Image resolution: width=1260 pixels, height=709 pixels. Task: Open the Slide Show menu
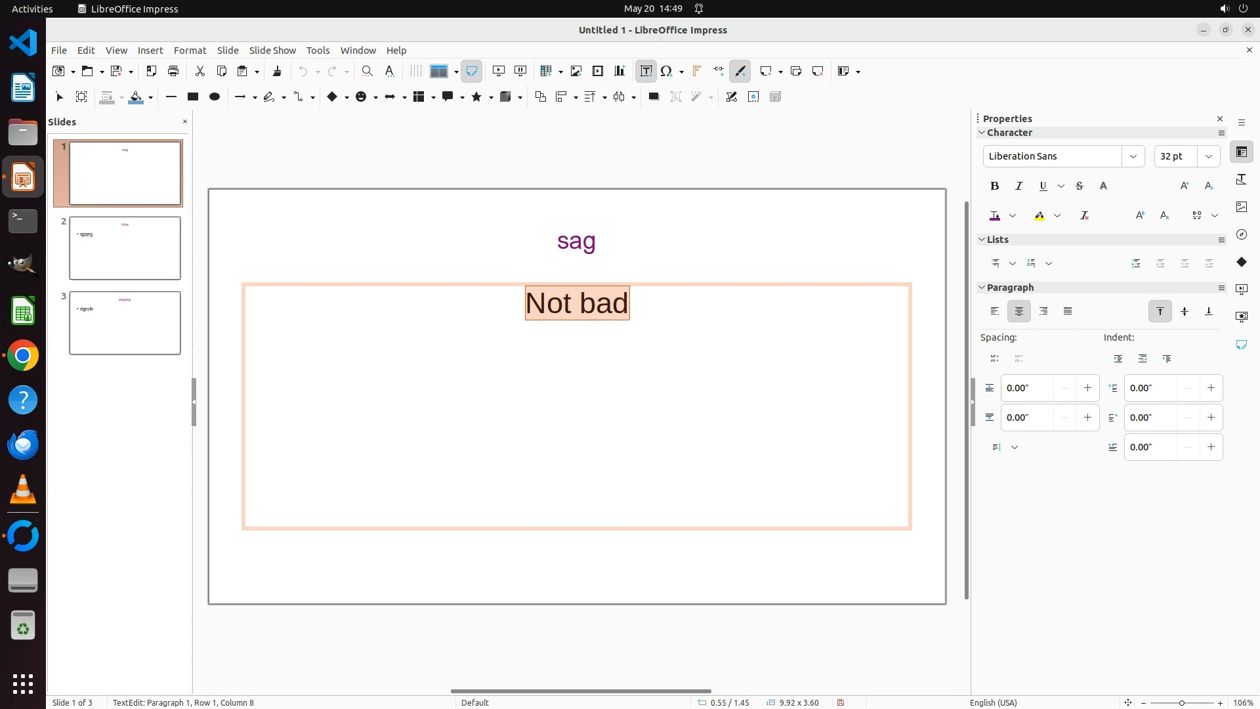(272, 51)
